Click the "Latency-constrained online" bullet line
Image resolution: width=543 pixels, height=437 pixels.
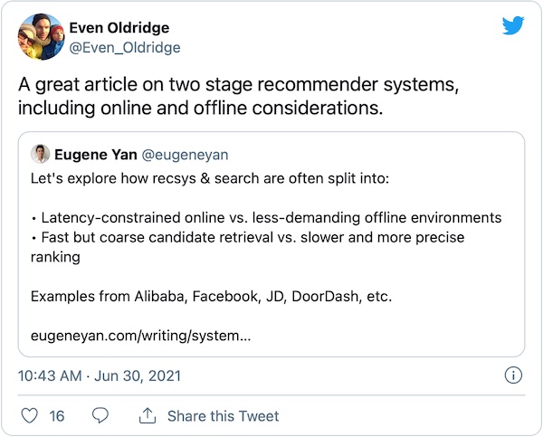[266, 219]
